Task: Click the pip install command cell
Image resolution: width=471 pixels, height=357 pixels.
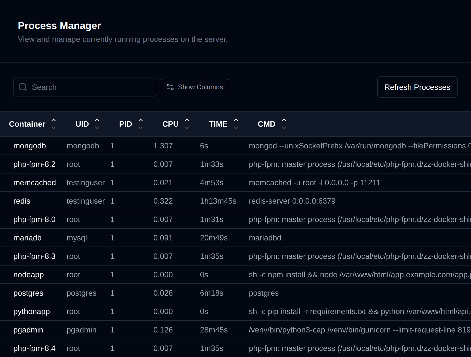Action: (x=360, y=312)
